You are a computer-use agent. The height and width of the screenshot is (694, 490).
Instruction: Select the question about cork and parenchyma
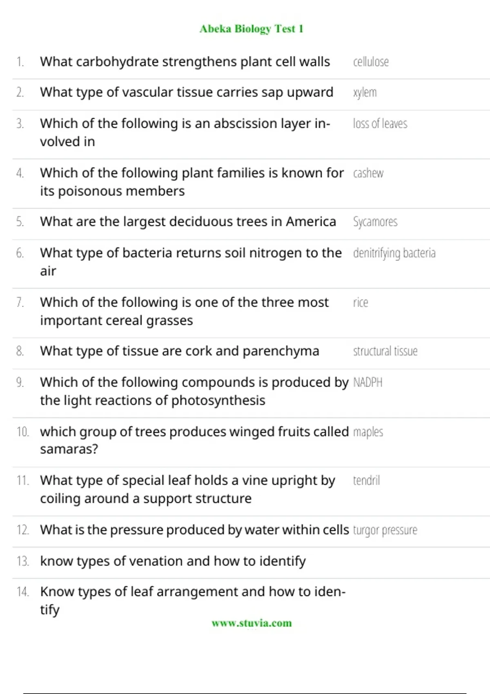179,351
